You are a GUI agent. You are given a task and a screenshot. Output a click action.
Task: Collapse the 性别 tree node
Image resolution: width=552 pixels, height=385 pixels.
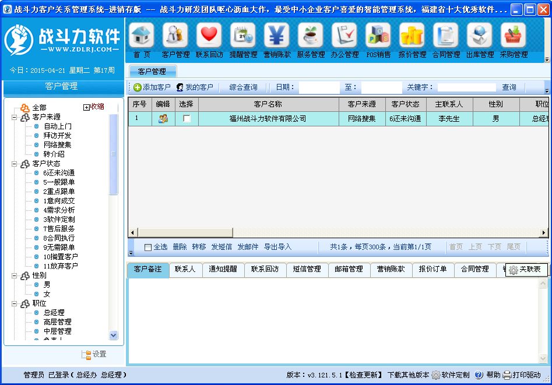[14, 275]
